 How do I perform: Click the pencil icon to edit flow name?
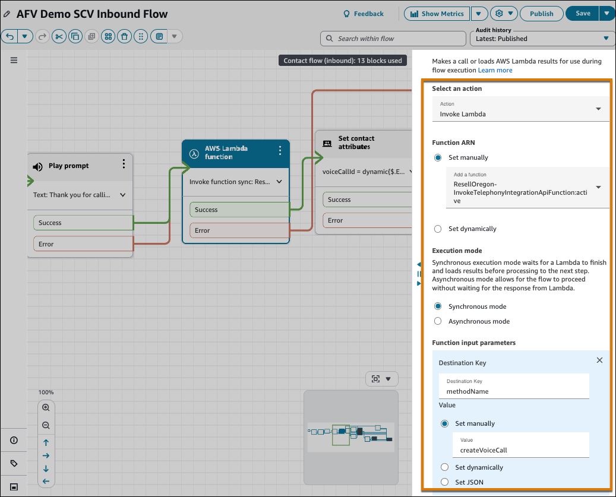coord(7,14)
